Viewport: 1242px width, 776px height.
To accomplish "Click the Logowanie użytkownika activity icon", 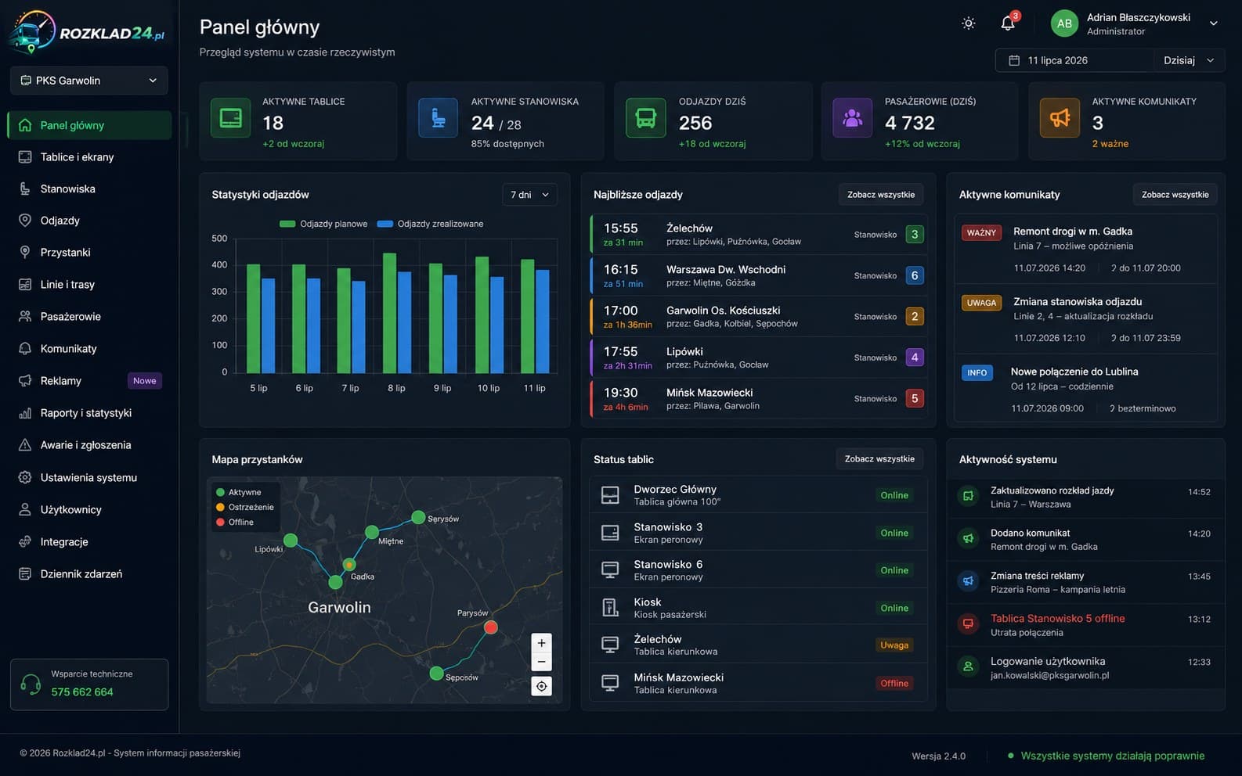I will pyautogui.click(x=968, y=666).
